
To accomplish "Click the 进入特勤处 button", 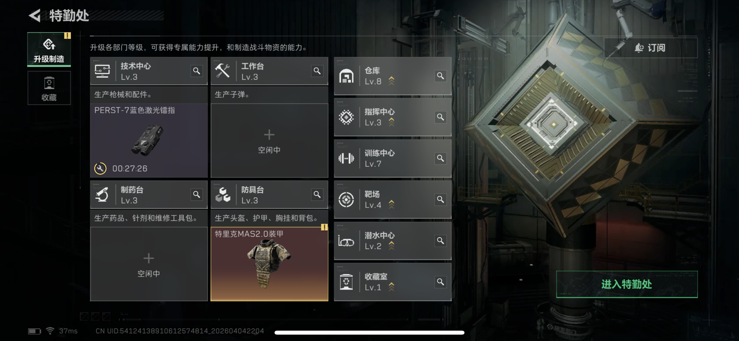I will (627, 284).
